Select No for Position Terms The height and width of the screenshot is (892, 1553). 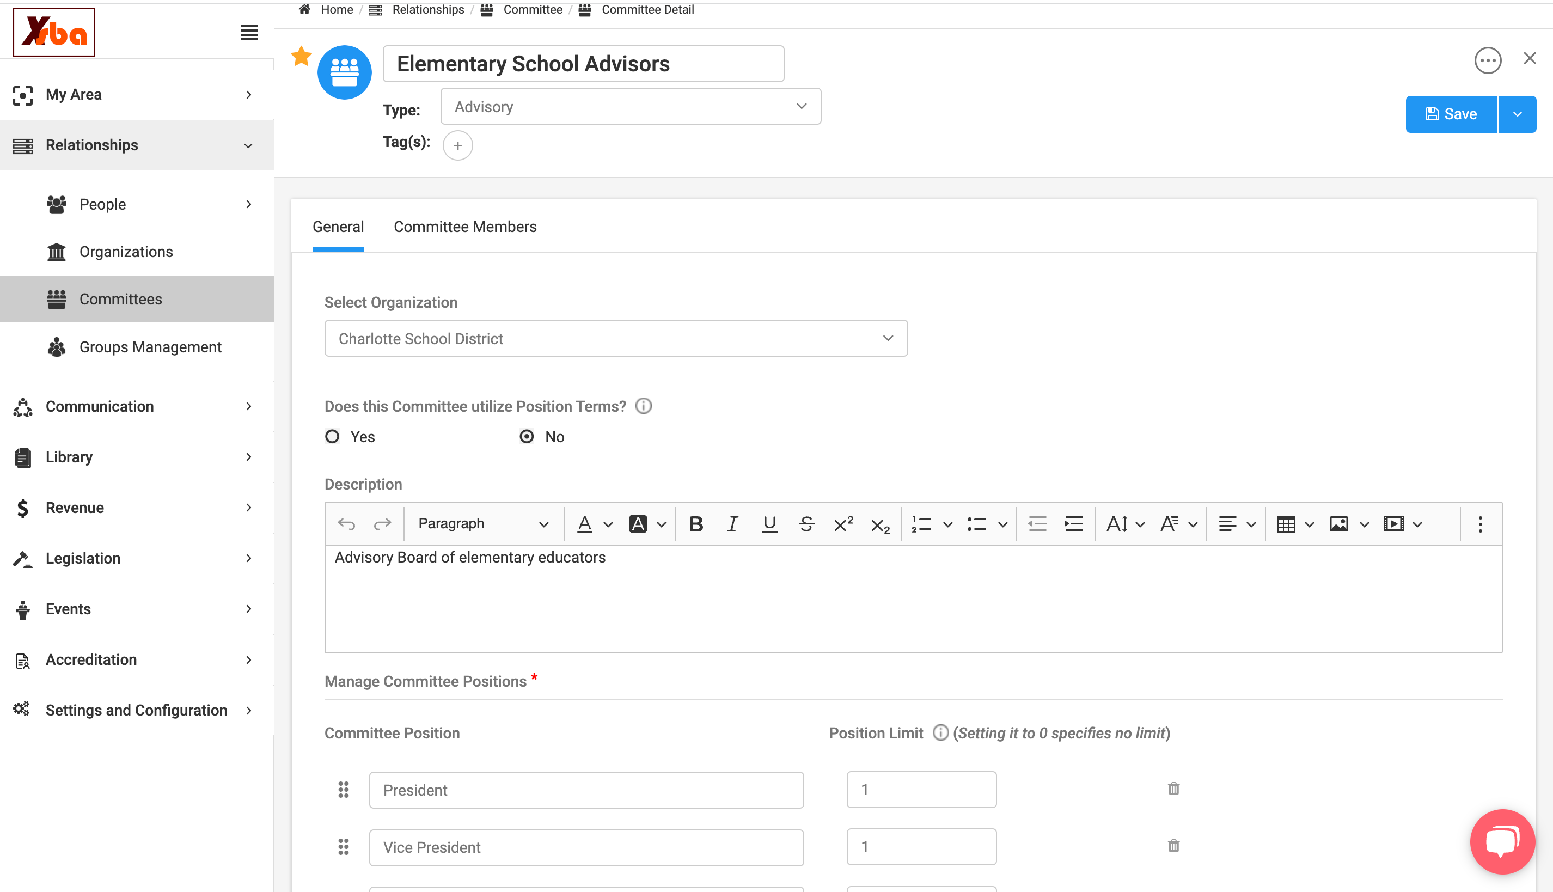tap(526, 437)
